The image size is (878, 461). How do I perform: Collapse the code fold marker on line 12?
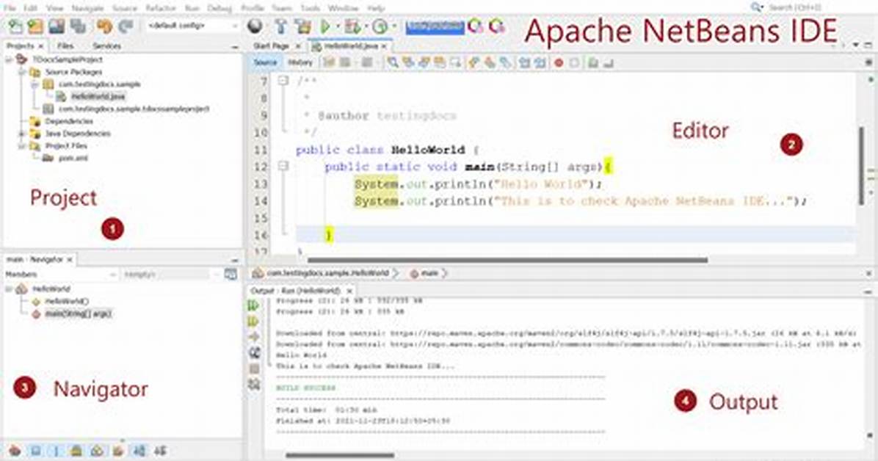(283, 166)
